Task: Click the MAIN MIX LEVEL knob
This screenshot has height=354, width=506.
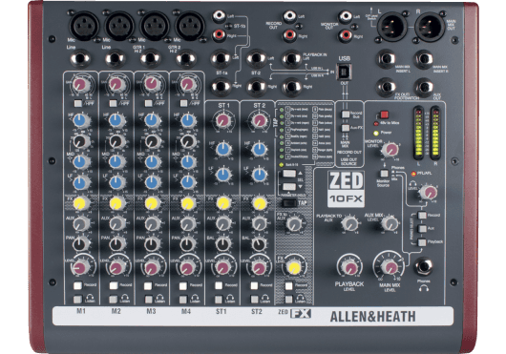Action: [x=390, y=267]
